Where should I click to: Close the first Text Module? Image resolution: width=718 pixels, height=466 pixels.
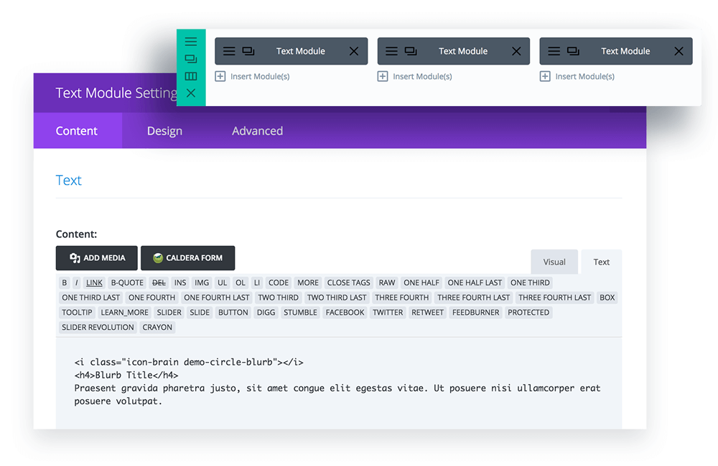point(353,51)
